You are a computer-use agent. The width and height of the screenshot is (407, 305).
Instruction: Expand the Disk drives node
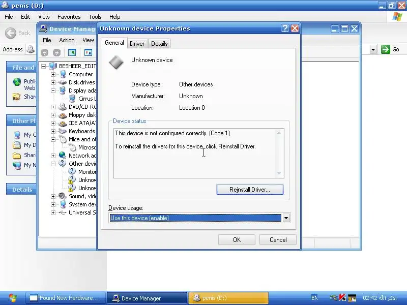coord(53,82)
